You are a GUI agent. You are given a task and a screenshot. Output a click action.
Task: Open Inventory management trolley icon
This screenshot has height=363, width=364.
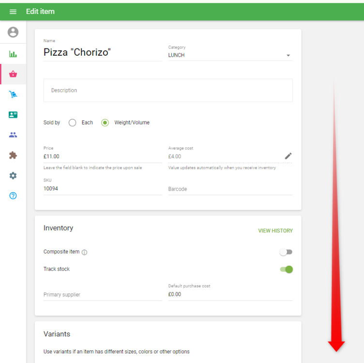[x=13, y=94]
